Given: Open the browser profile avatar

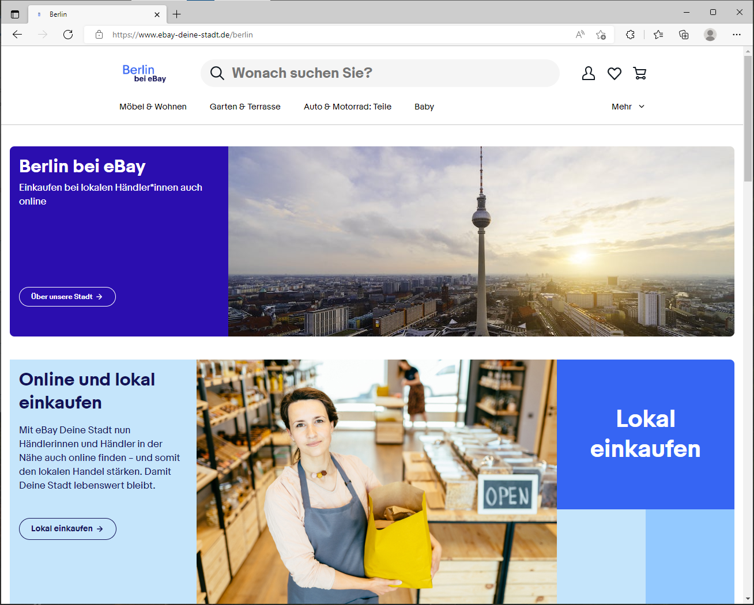Looking at the screenshot, I should (x=710, y=35).
